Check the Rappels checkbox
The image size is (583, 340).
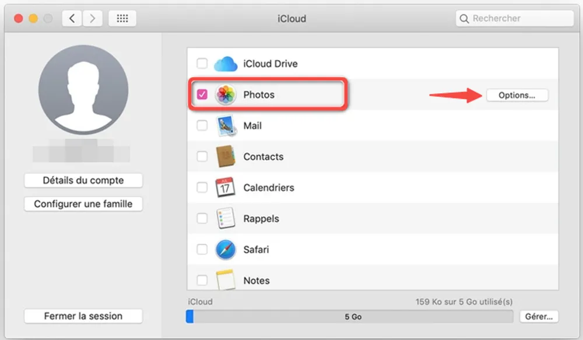[202, 218]
